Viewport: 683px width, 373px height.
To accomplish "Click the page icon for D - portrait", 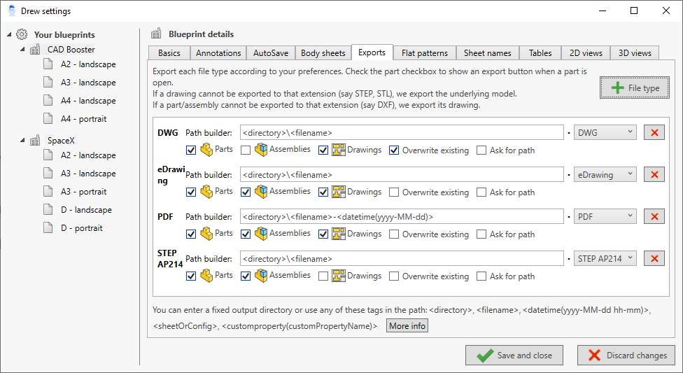I will 48,228.
